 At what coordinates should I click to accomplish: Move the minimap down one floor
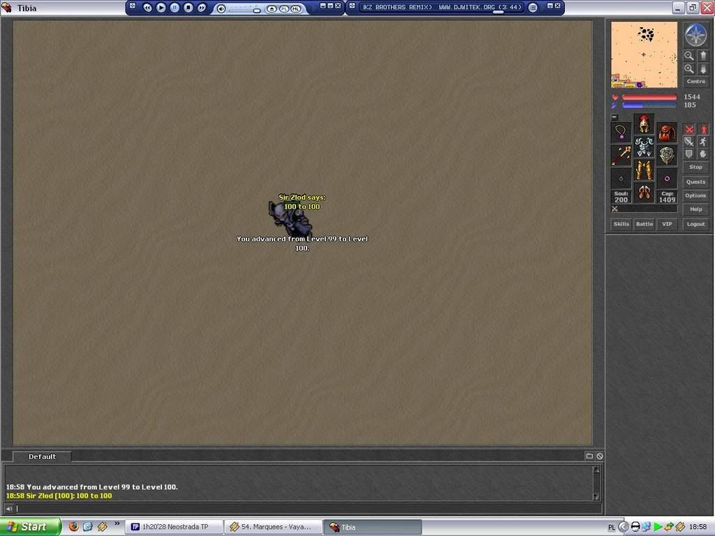coord(702,69)
